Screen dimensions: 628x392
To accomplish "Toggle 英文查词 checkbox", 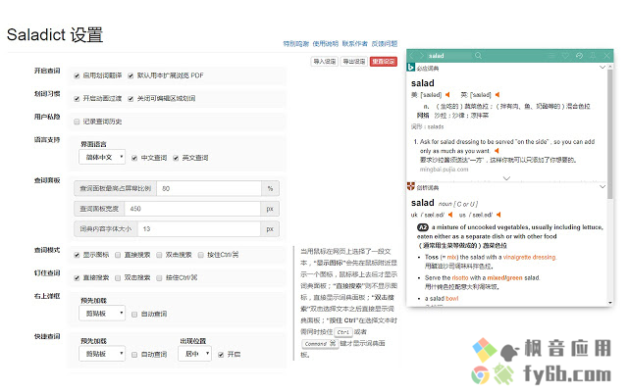I will (176, 158).
